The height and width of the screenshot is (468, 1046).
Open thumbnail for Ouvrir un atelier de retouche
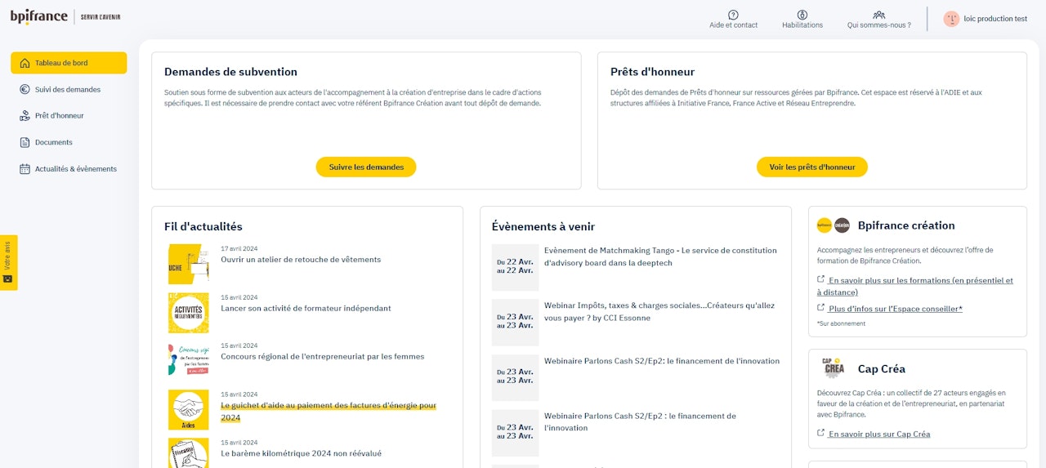click(x=188, y=264)
